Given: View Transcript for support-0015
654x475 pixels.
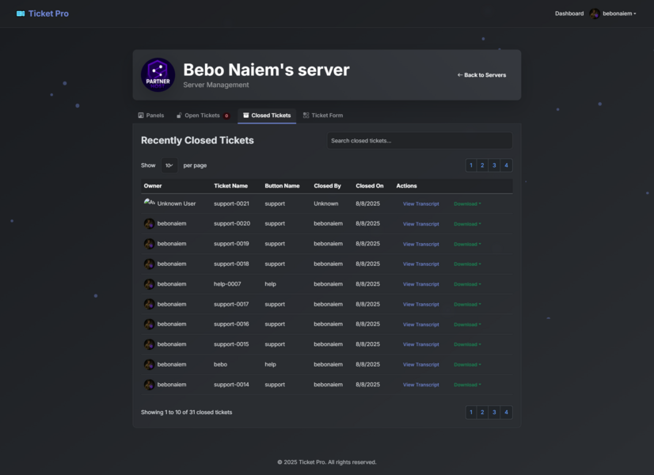Looking at the screenshot, I should [x=421, y=344].
